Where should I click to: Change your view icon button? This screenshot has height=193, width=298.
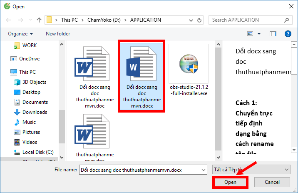point(250,34)
